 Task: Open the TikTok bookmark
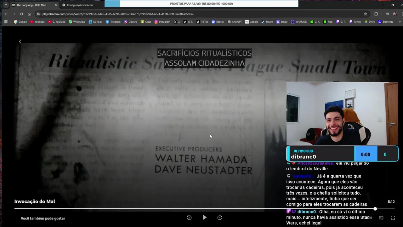point(202,22)
